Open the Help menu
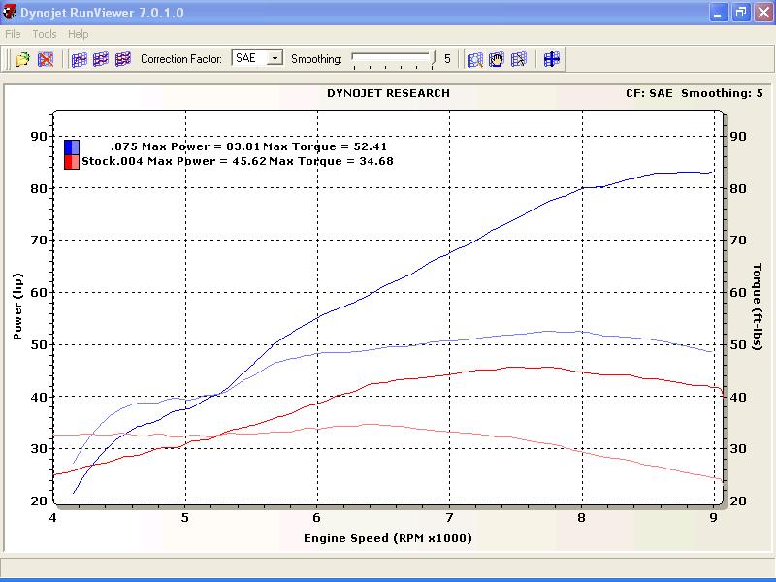776x582 pixels. 79,34
